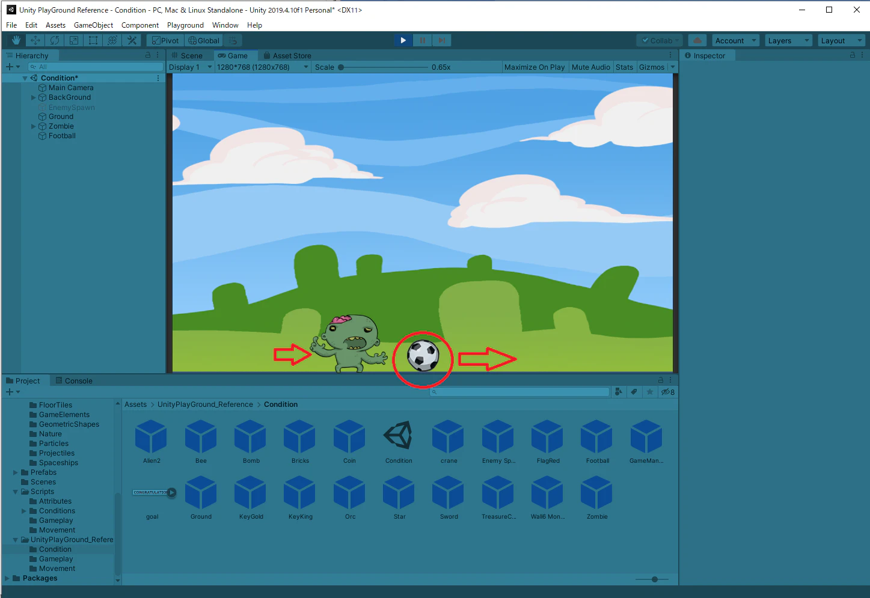This screenshot has width=870, height=598.
Task: Toggle Global handle rotation
Action: click(x=204, y=40)
